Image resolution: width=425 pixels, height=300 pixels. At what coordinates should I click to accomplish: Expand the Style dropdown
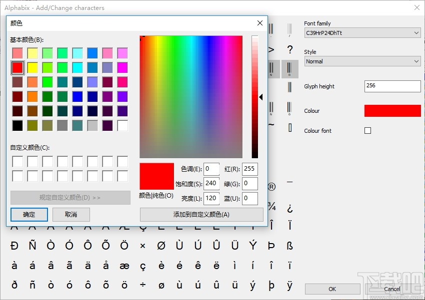[x=362, y=61]
